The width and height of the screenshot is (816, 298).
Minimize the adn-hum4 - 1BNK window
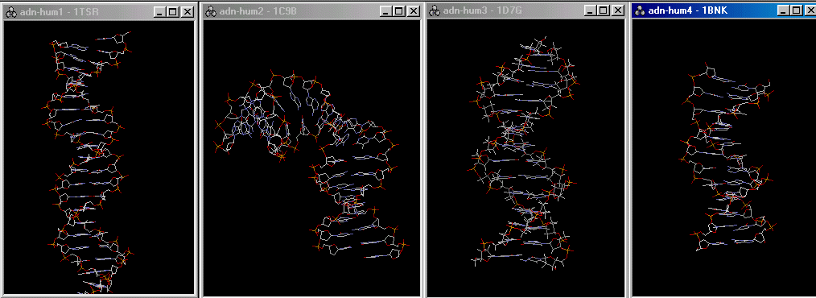[785, 10]
